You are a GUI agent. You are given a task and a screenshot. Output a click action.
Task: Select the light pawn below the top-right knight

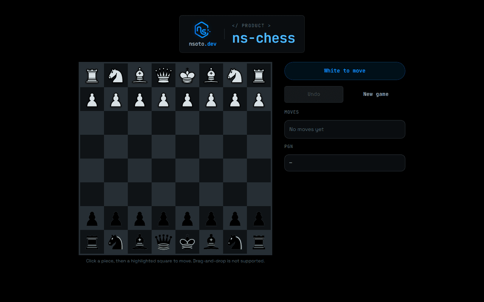[x=235, y=99]
